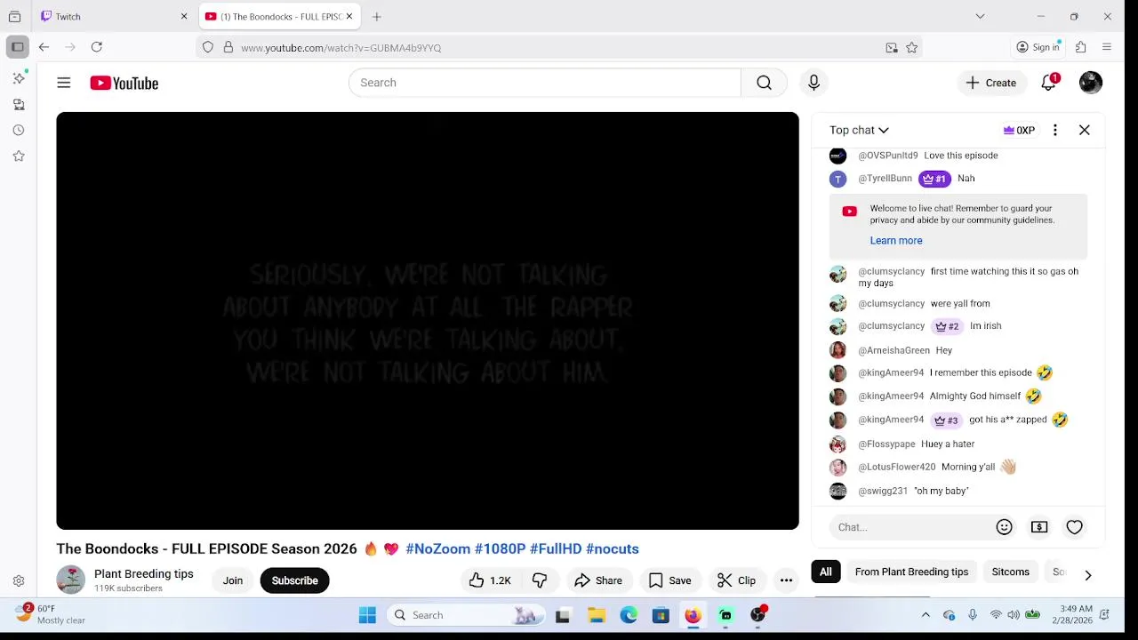Open more video actions ellipsis menu
Screen dimensions: 1138x640
pyautogui.click(x=786, y=580)
